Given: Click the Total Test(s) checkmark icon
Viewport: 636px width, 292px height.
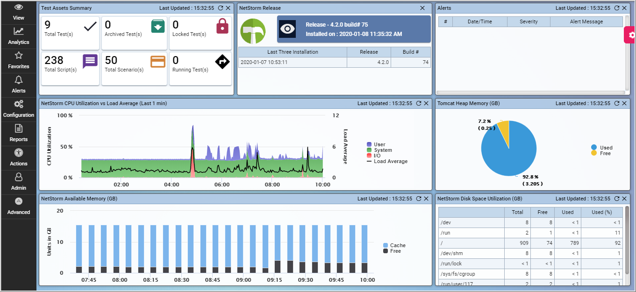Looking at the screenshot, I should click(90, 27).
